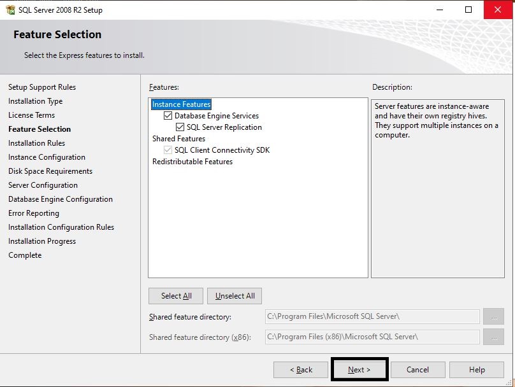
Task: Select Instance Configuration step
Action: (47, 157)
